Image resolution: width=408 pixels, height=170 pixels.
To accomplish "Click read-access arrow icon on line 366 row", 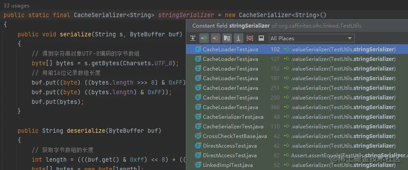I will 287,107.
